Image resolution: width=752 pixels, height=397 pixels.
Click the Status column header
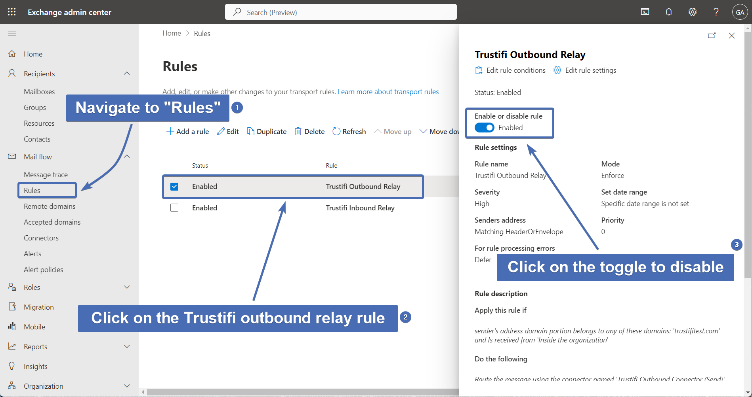pyautogui.click(x=200, y=166)
